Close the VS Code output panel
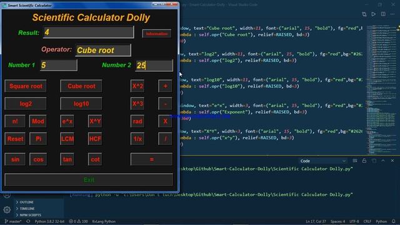 392,161
